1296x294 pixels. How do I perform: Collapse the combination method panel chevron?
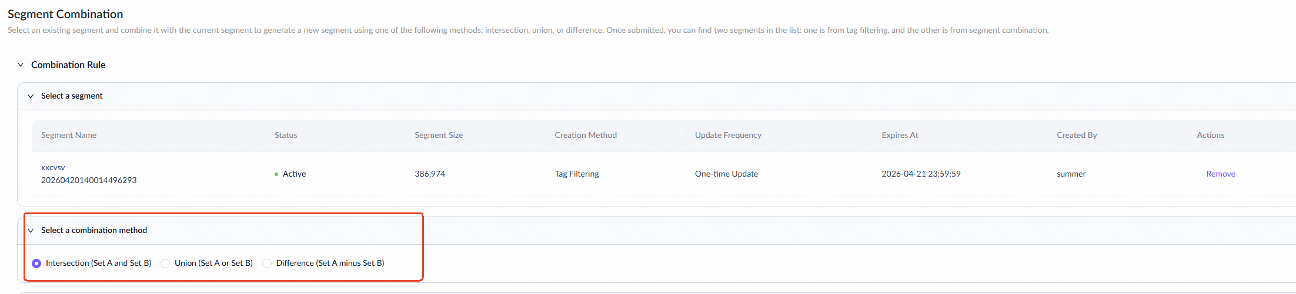pyautogui.click(x=31, y=231)
